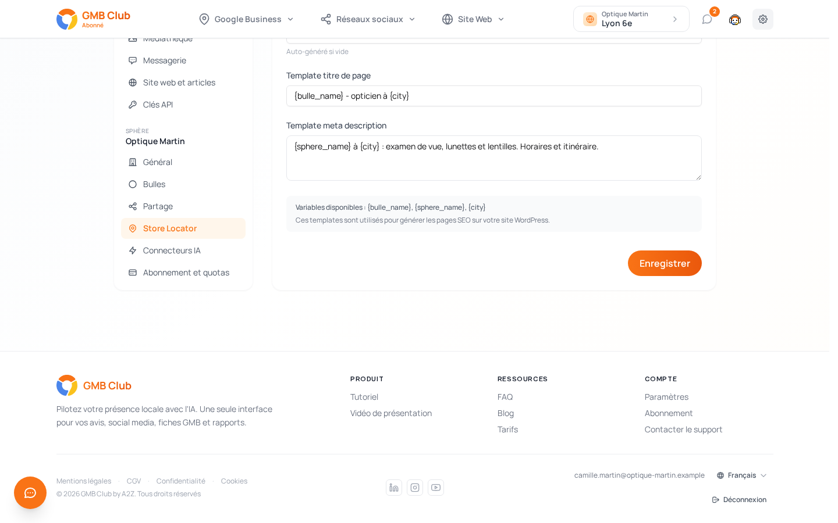This screenshot has width=838, height=523.
Task: Open the CGV footer link
Action: click(x=134, y=481)
